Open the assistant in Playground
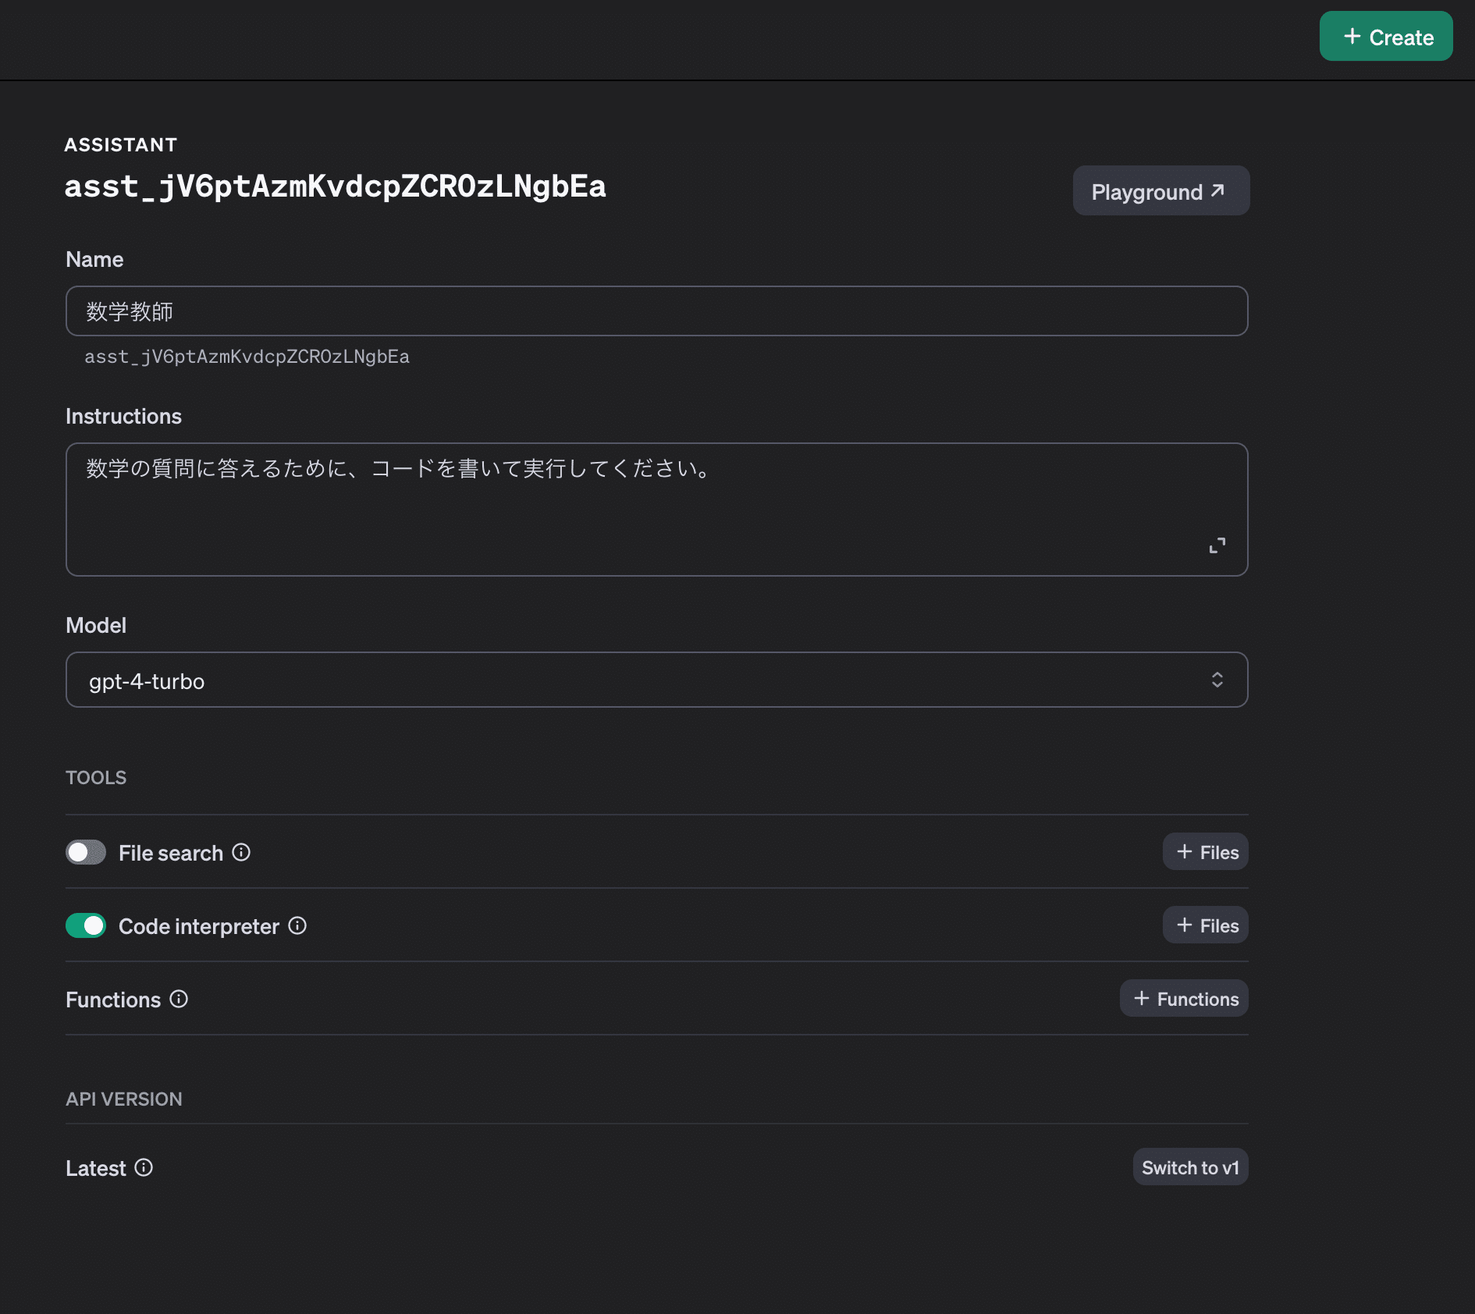 pyautogui.click(x=1160, y=191)
